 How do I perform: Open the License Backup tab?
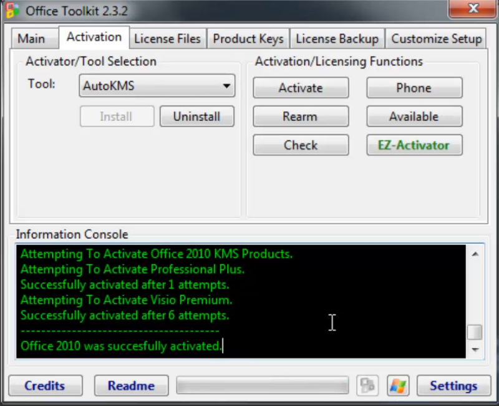click(337, 39)
